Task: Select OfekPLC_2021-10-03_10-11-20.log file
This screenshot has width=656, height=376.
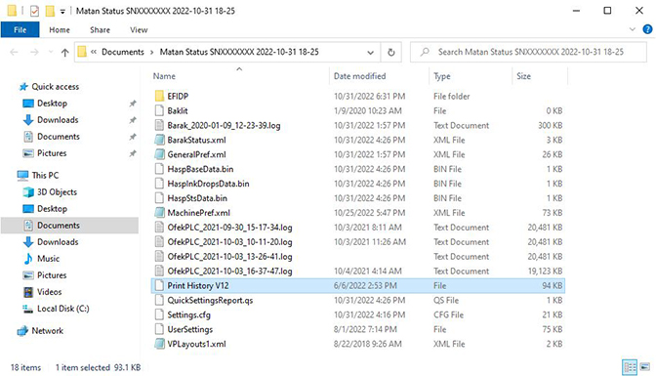Action: [x=229, y=242]
